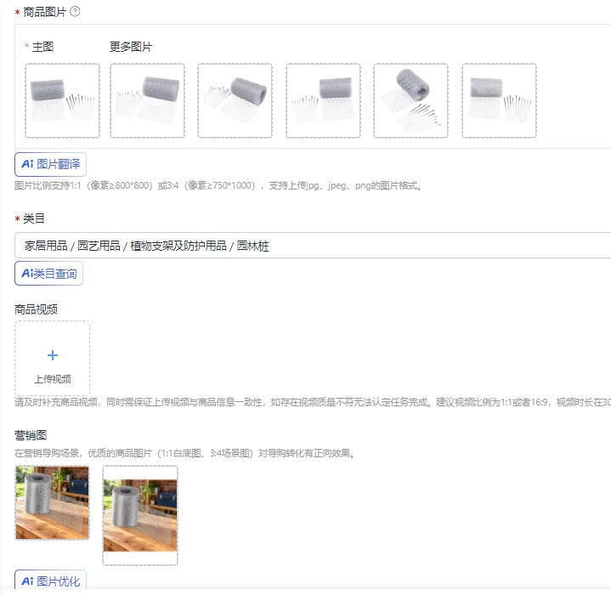Open the 类目 category selection field
This screenshot has height=595, width=611.
(313, 246)
